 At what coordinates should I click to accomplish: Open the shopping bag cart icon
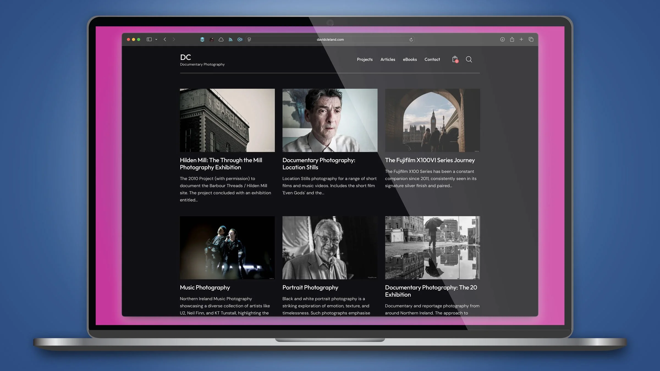click(x=455, y=59)
